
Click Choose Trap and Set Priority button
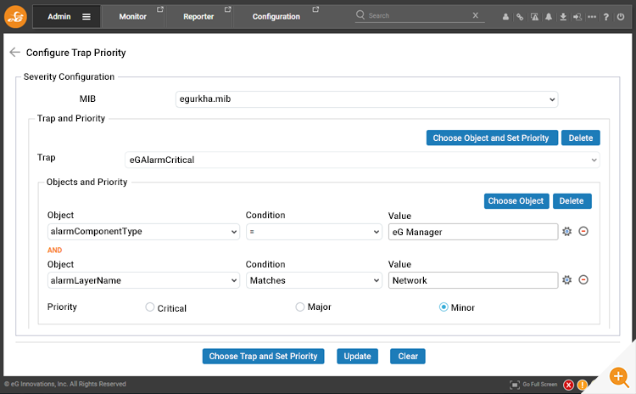(263, 357)
